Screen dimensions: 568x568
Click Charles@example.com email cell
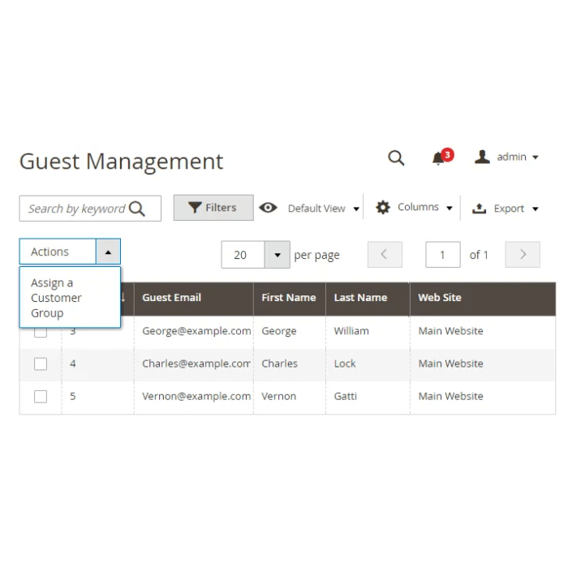pyautogui.click(x=196, y=364)
